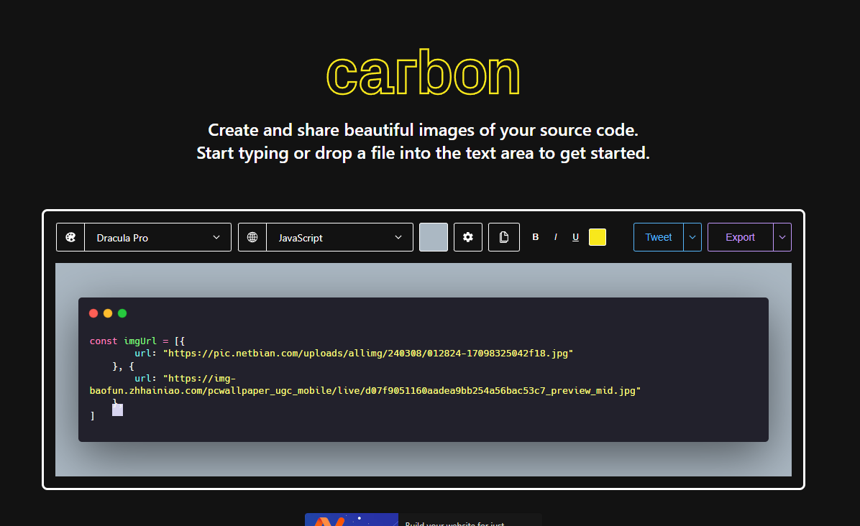Click the red window control dot
860x526 pixels.
[x=93, y=313]
